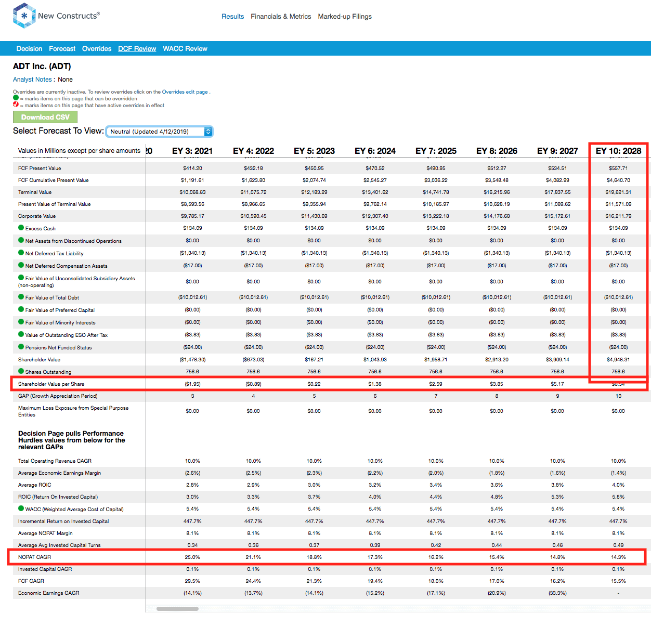
Task: Switch to the Forecast page
Action: coord(62,48)
